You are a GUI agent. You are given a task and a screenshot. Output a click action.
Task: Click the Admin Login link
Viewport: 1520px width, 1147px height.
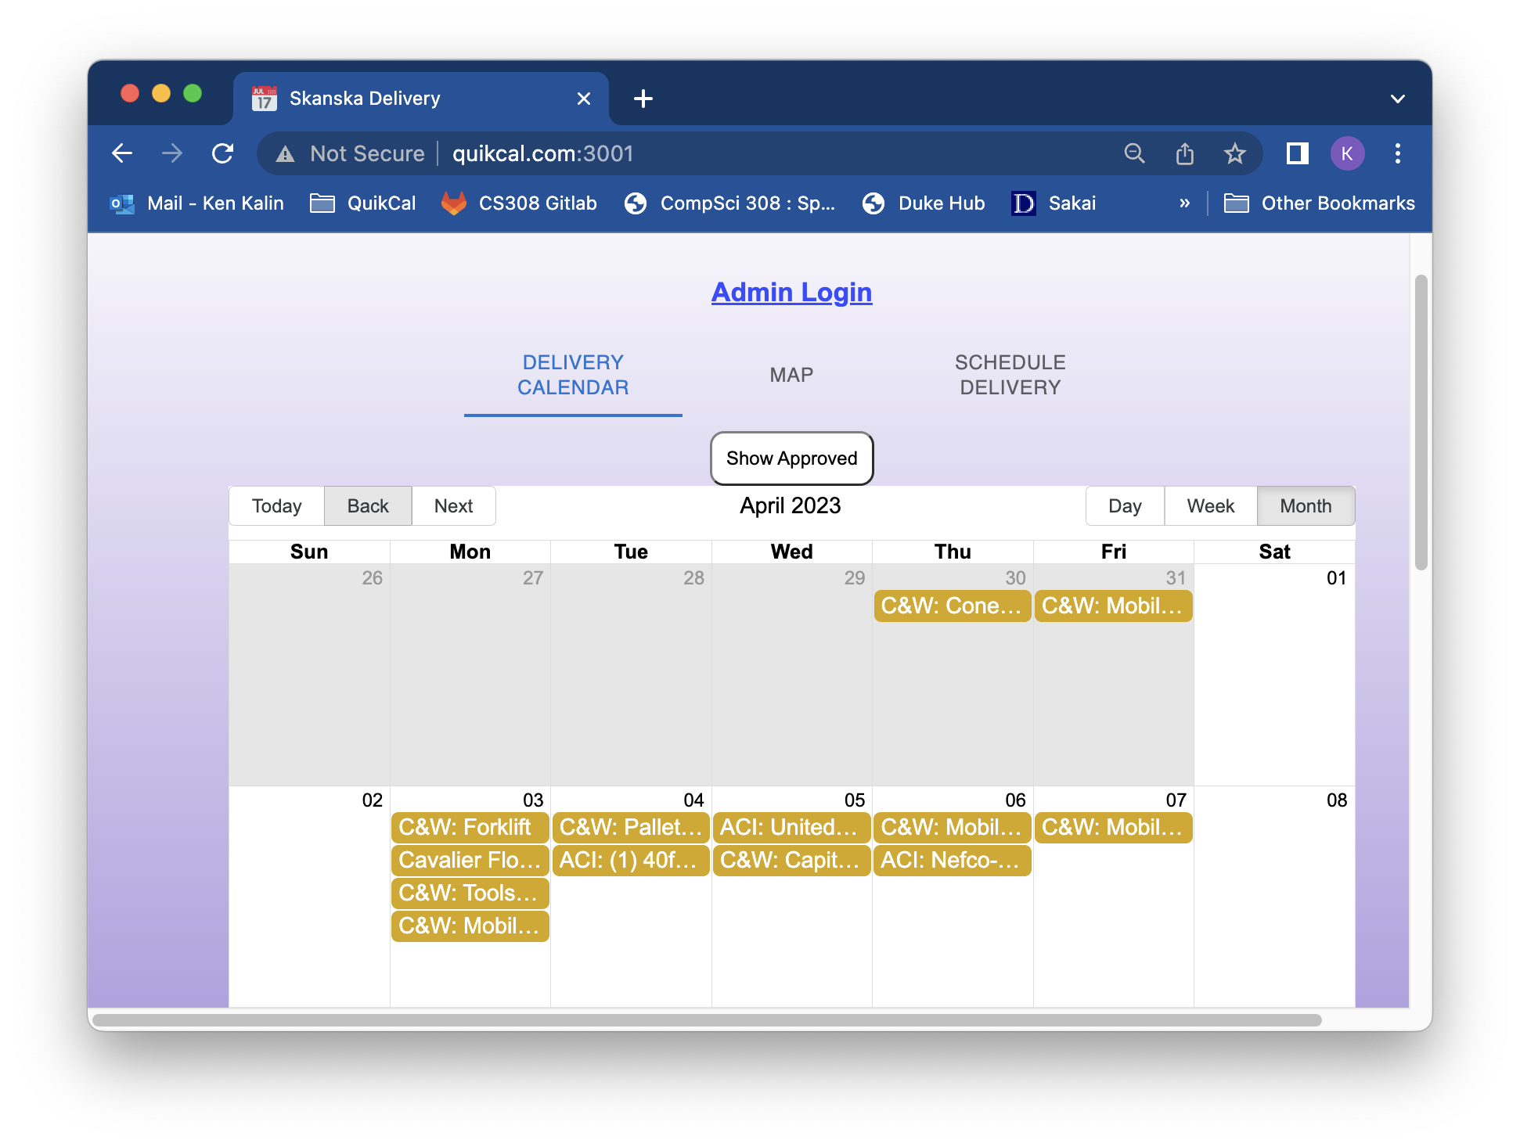click(791, 292)
